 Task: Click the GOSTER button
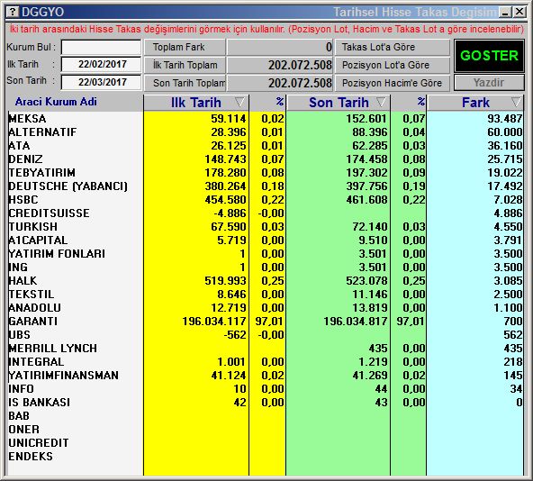[x=489, y=56]
